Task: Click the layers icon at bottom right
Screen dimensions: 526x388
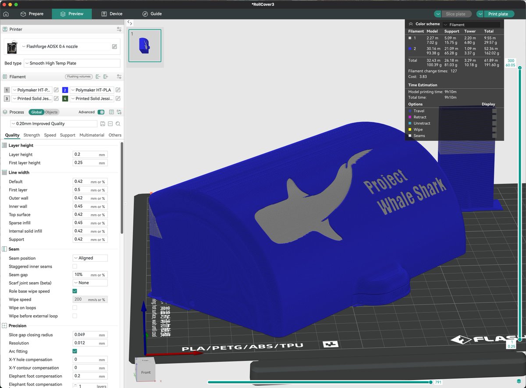Action: click(x=519, y=381)
